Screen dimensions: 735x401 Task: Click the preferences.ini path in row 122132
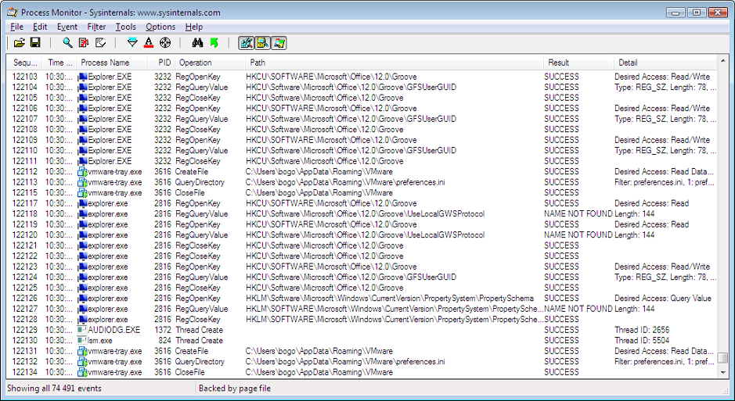coord(345,362)
